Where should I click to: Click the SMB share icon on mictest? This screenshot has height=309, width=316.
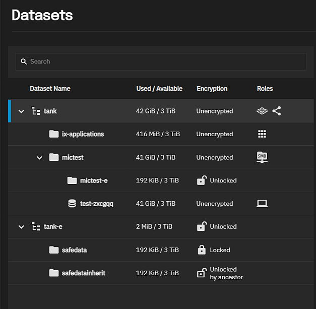click(x=262, y=157)
